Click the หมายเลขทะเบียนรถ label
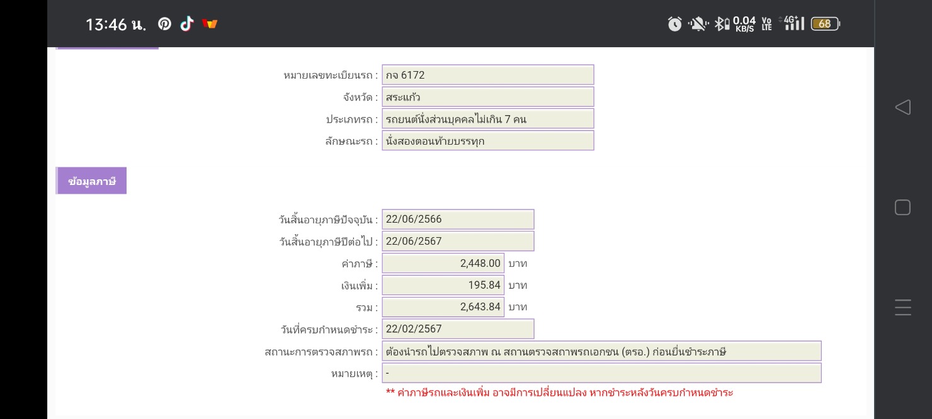 pos(331,75)
